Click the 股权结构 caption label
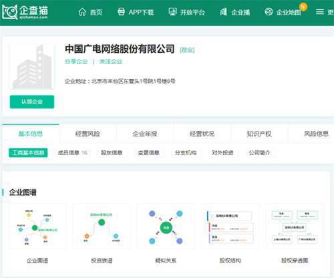Screen dimensions: 334x278 click(x=230, y=261)
